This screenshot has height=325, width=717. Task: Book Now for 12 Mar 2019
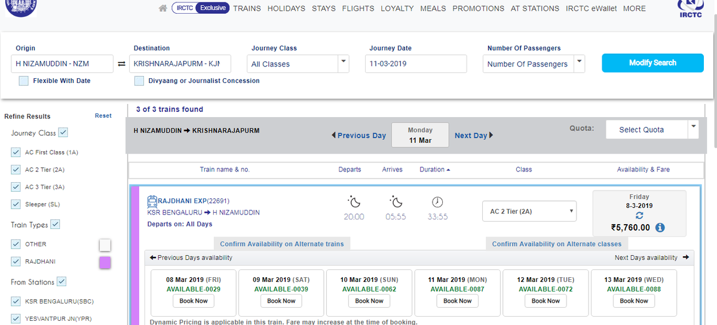click(546, 301)
